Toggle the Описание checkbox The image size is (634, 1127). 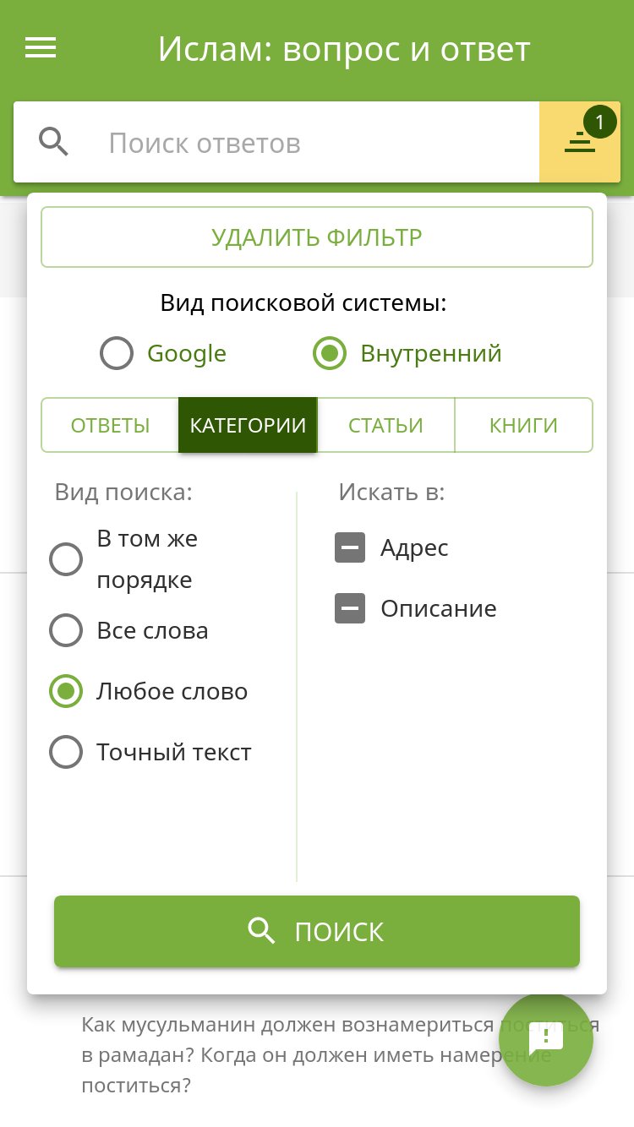coord(350,608)
